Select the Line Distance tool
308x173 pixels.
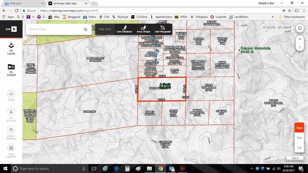pos(124,29)
